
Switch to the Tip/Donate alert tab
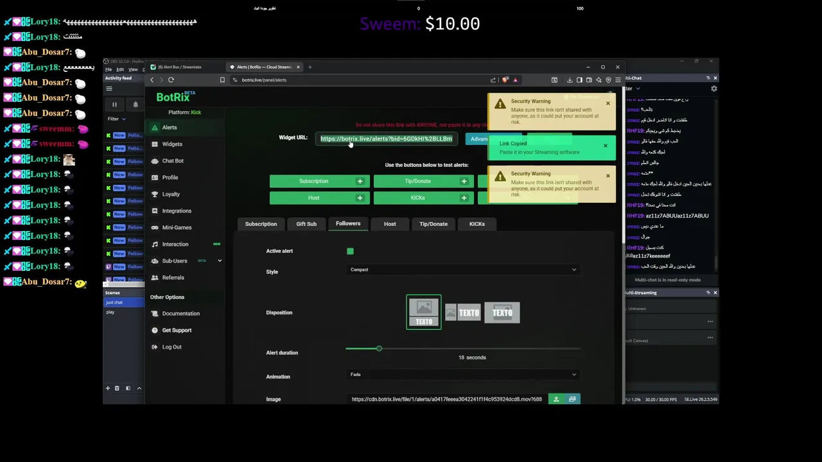pos(433,224)
